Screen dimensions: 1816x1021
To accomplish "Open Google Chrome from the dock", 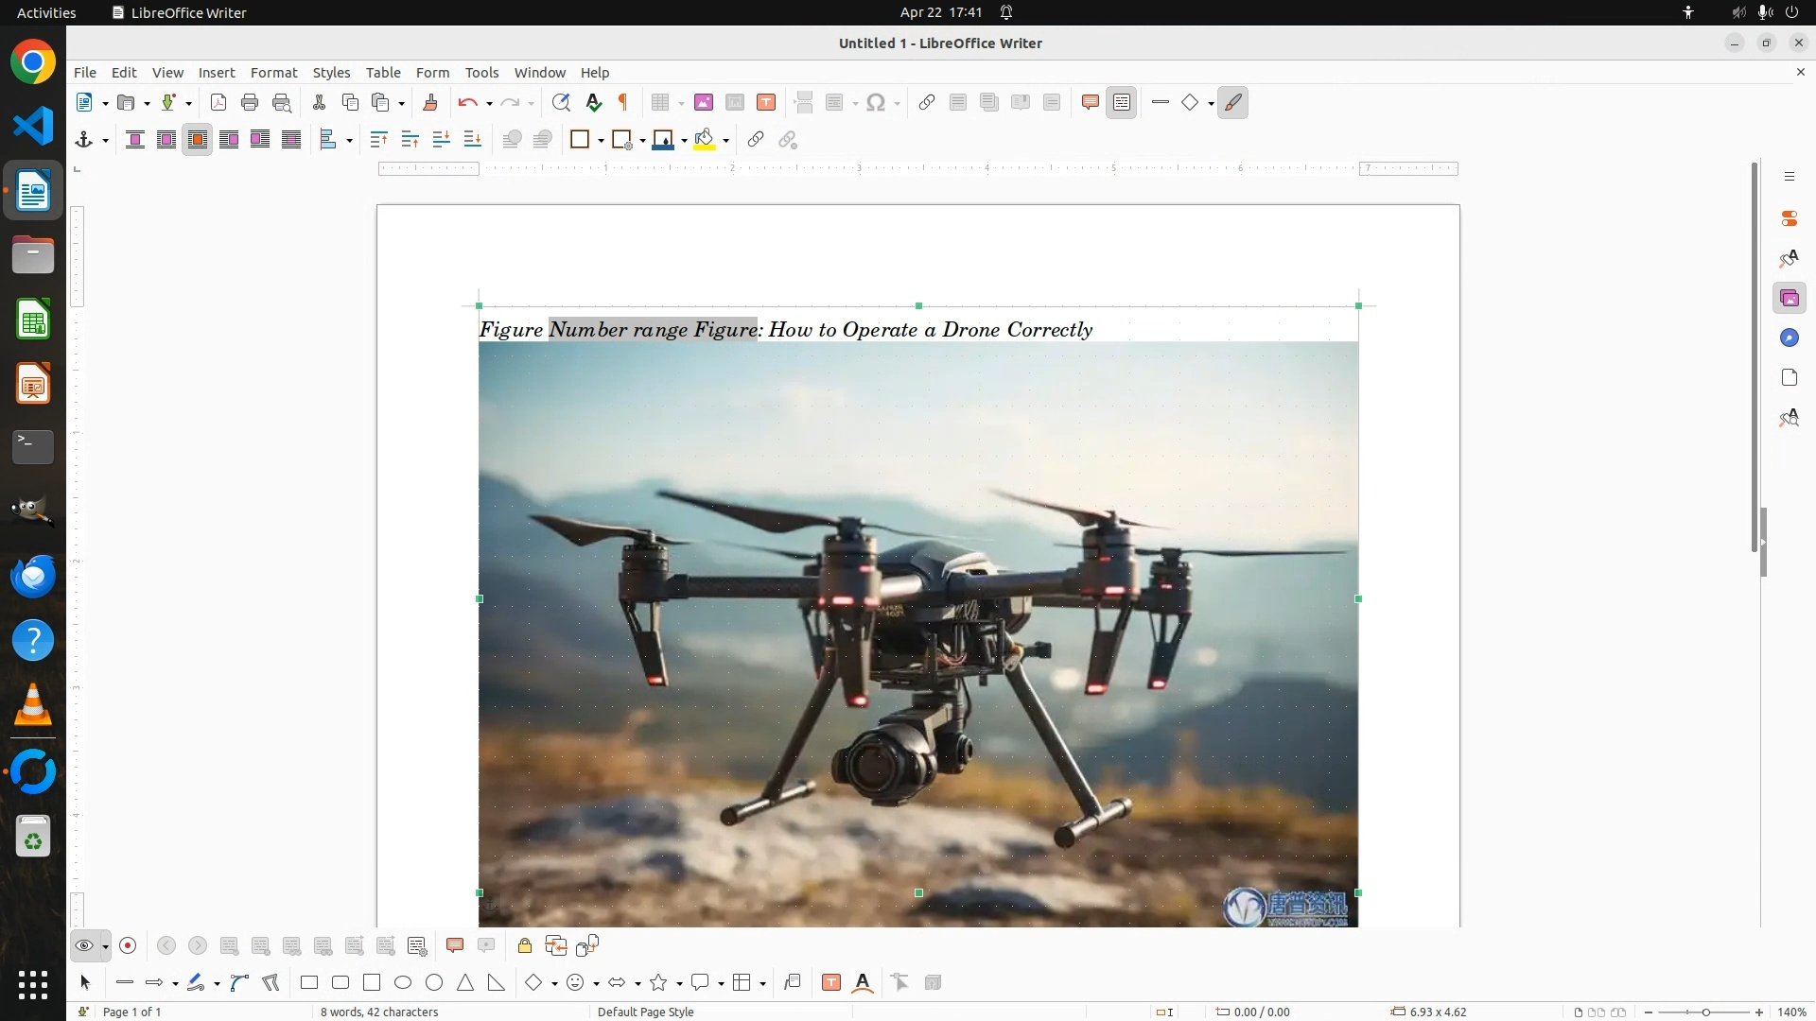I will point(33,62).
